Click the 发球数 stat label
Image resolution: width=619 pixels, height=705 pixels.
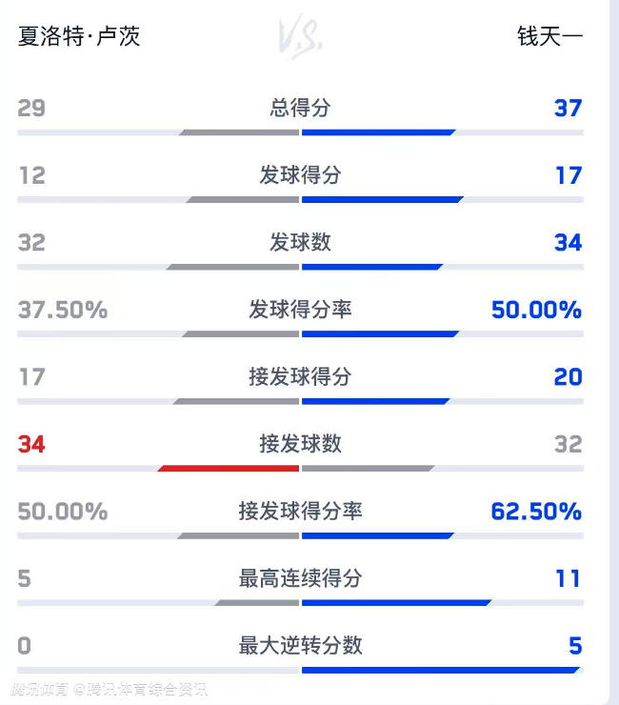pos(300,242)
